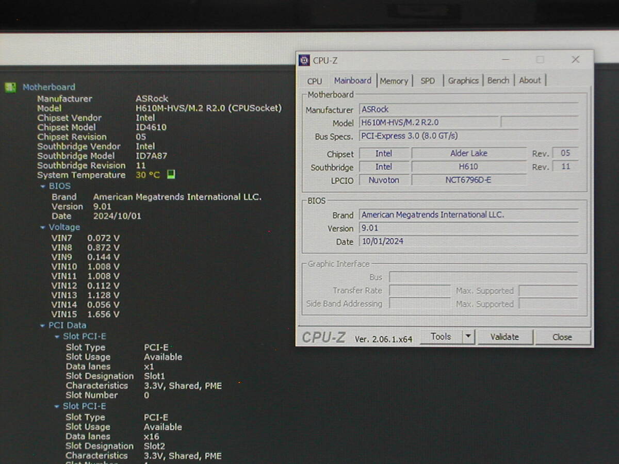Collapse the Voltage tree section
The image size is (619, 464).
point(43,227)
